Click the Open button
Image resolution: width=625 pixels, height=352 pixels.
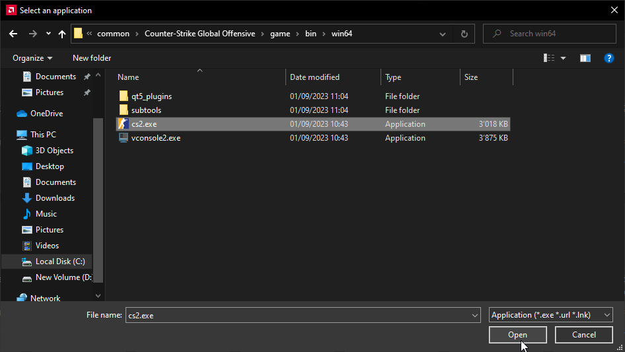pyautogui.click(x=517, y=335)
